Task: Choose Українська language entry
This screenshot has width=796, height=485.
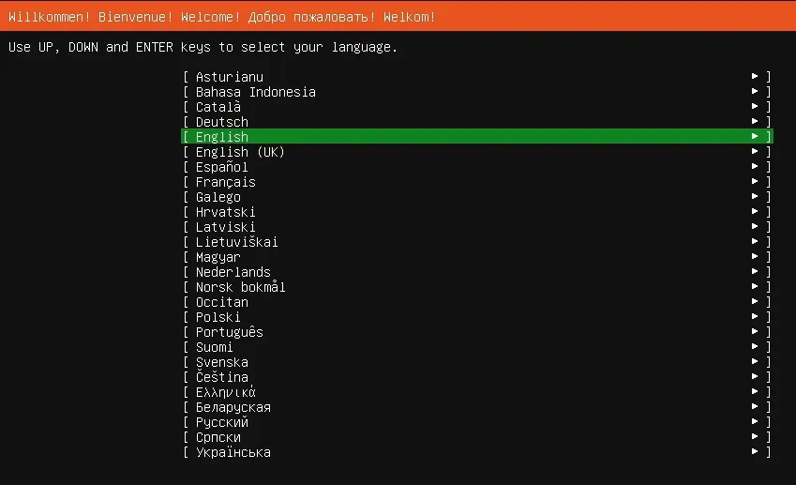Action: pos(477,452)
